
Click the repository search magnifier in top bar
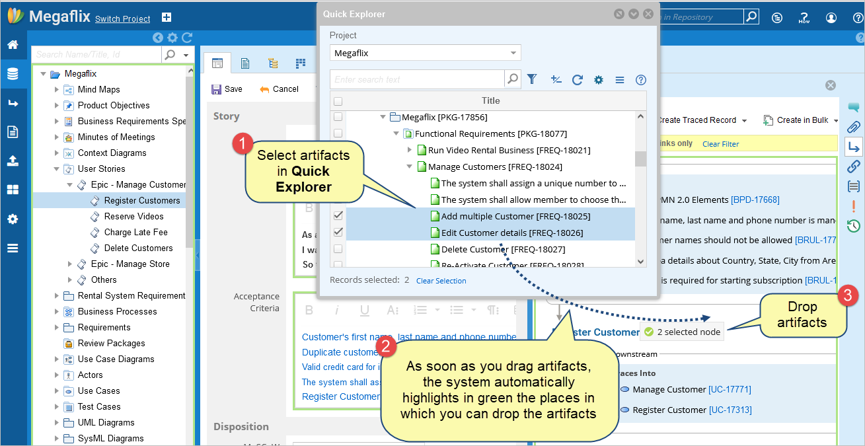pos(751,17)
